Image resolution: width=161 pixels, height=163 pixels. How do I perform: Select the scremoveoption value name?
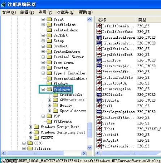pos(117,89)
